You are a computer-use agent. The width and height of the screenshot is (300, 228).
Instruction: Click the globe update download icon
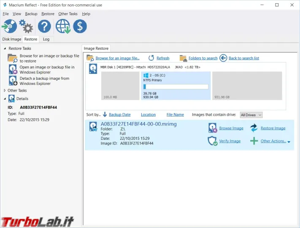click(63, 27)
